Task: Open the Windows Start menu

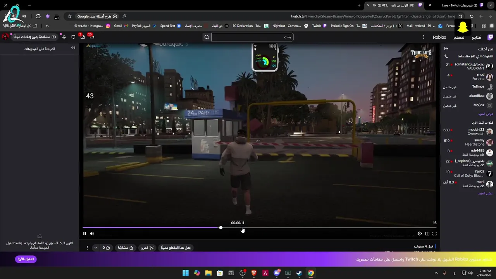Action: [x=186, y=273]
